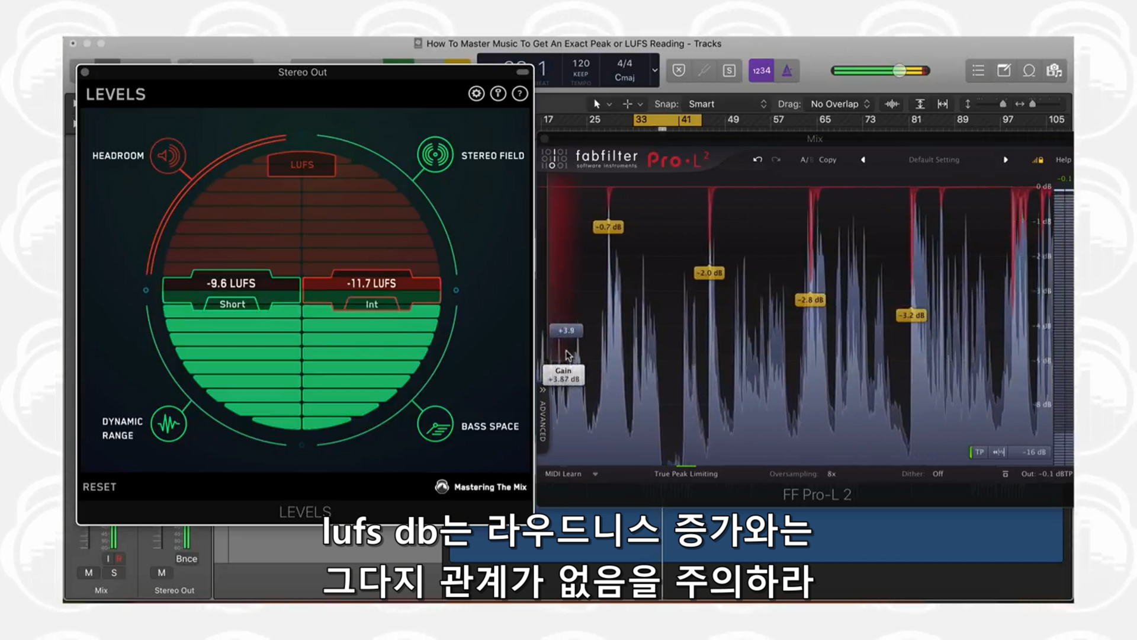Toggle the TP true peak metering button

coord(979,452)
